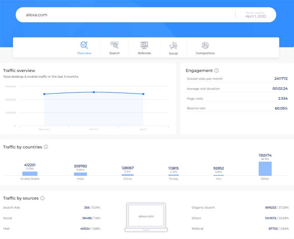Click the Mail source label

pos(6,228)
